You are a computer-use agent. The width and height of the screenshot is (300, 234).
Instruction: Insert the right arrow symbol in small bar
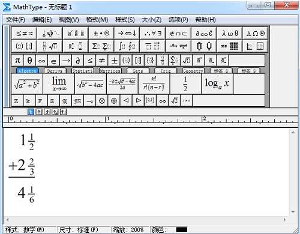pyautogui.click(x=66, y=60)
